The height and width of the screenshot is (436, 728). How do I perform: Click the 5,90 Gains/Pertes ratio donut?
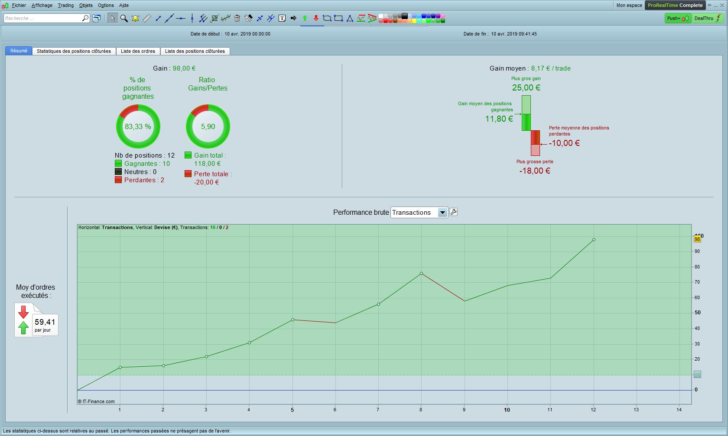tap(208, 126)
